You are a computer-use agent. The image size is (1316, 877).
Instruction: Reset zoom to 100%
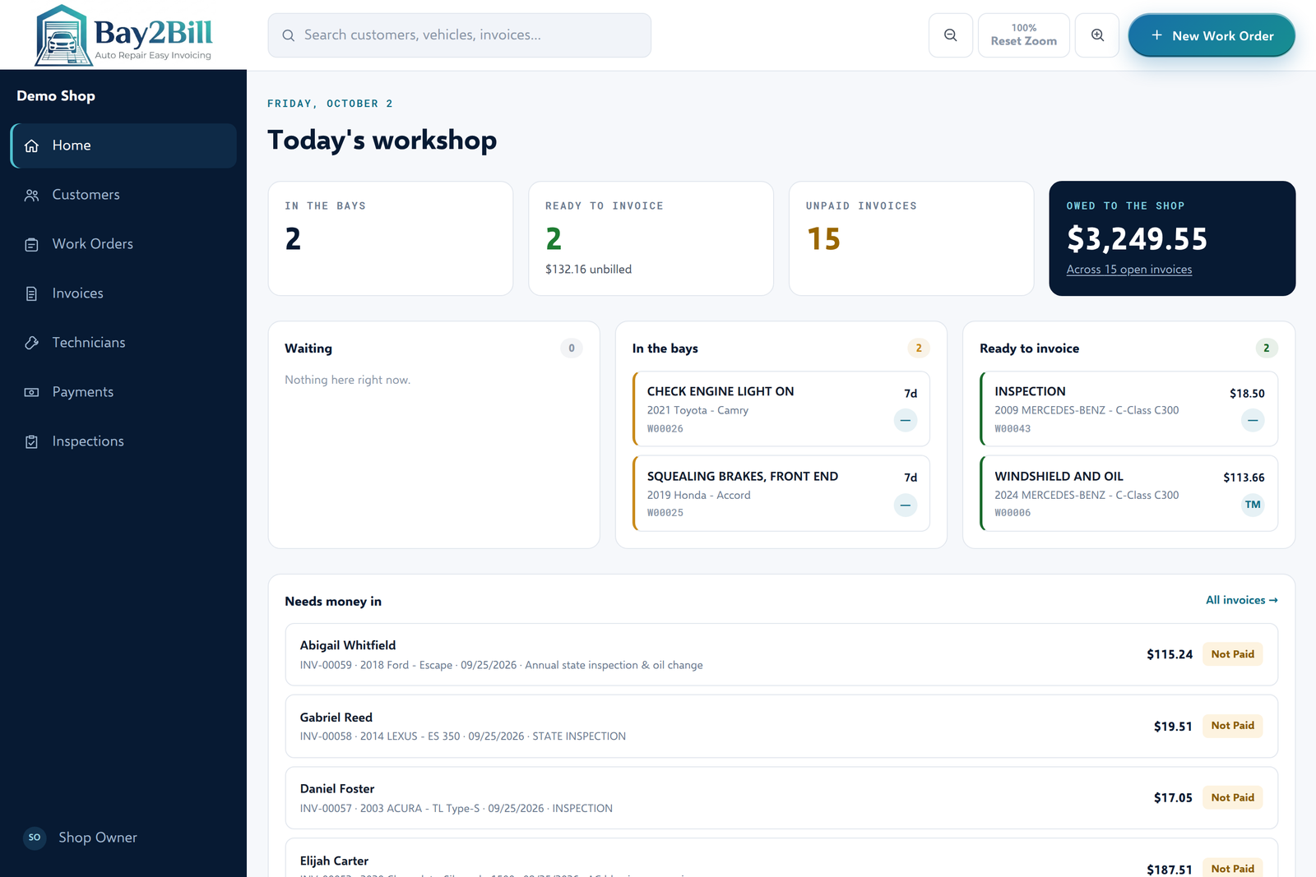pos(1023,35)
